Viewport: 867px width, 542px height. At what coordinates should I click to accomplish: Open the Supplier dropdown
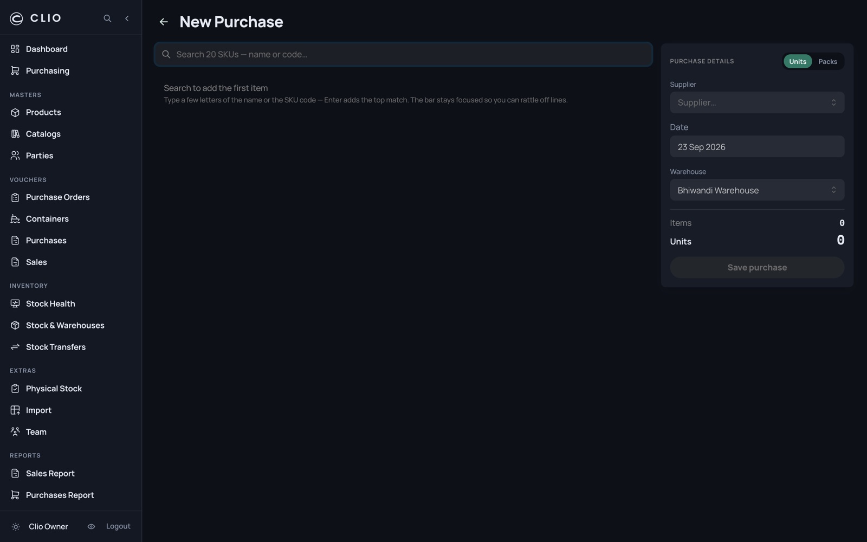(757, 103)
